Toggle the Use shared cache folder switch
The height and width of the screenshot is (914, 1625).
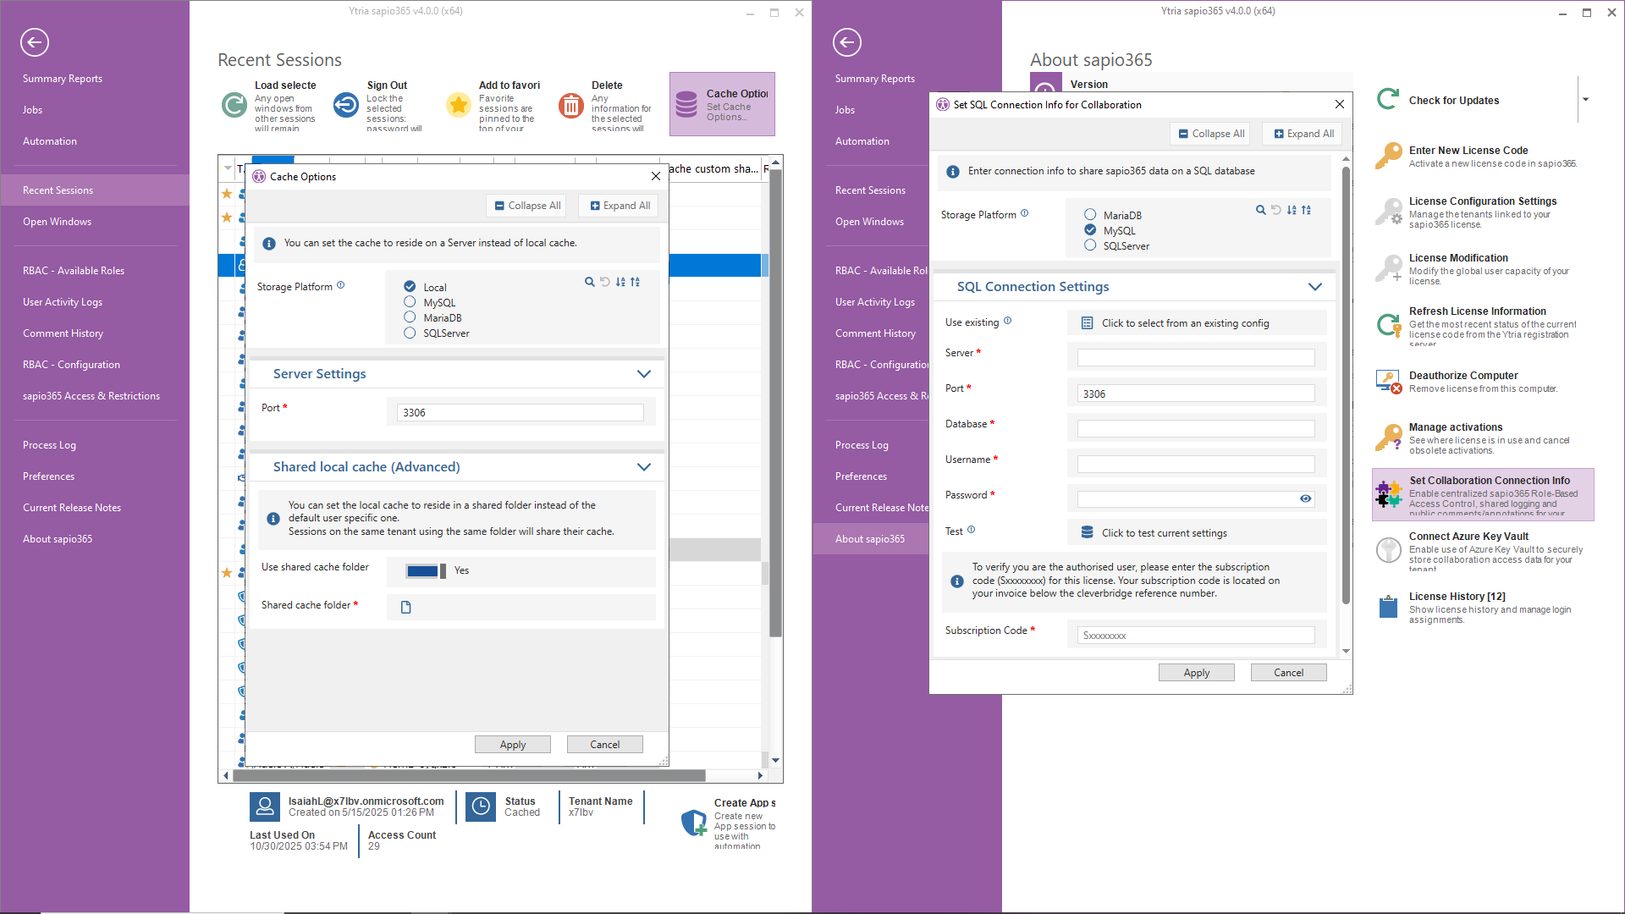click(x=425, y=571)
